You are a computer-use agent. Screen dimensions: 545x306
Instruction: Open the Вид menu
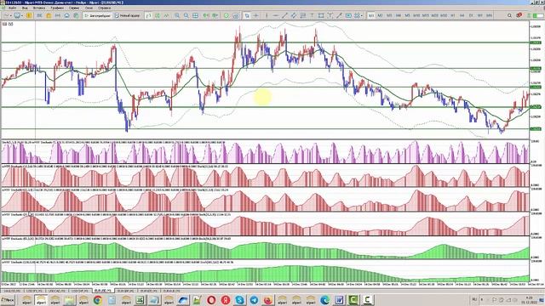pos(25,8)
